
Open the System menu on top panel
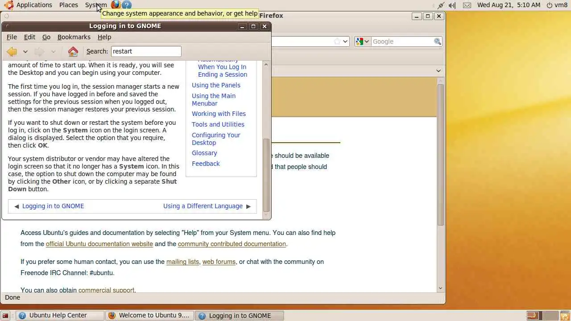tap(96, 5)
